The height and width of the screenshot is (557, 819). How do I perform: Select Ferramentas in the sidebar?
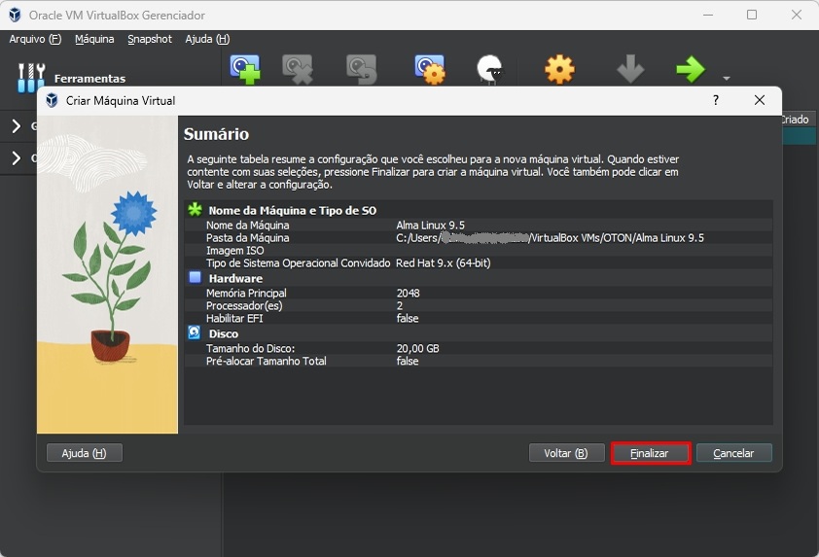point(89,79)
